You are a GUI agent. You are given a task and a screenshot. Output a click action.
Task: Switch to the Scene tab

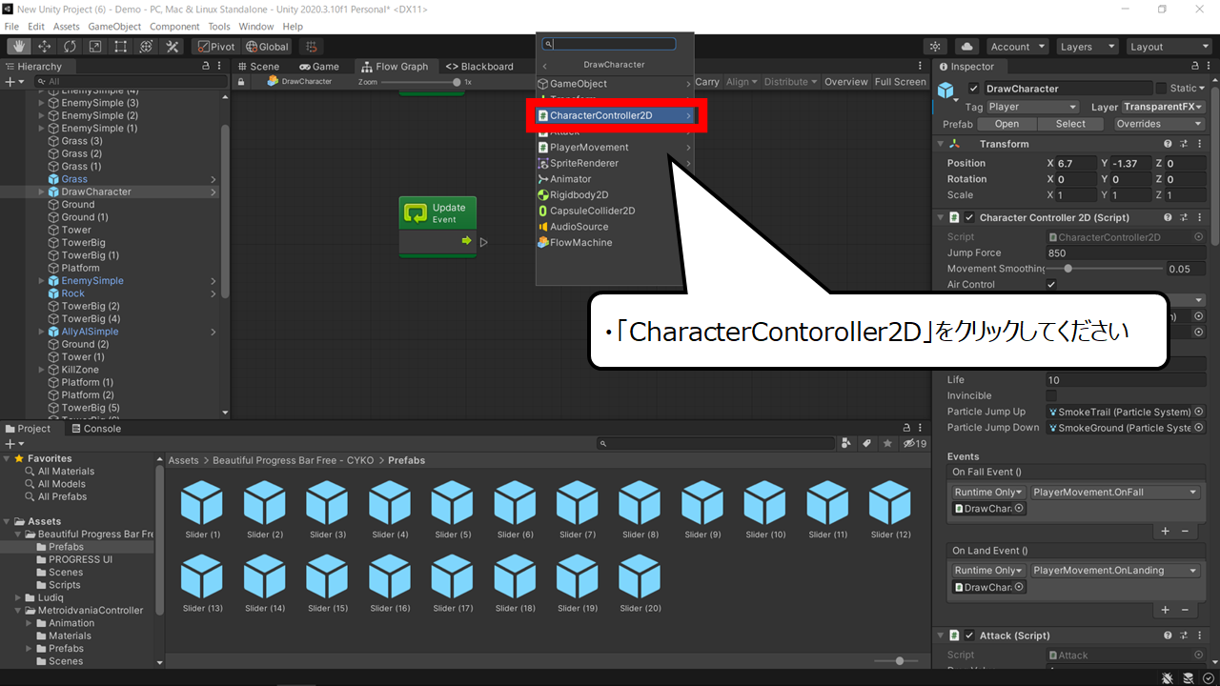click(256, 67)
